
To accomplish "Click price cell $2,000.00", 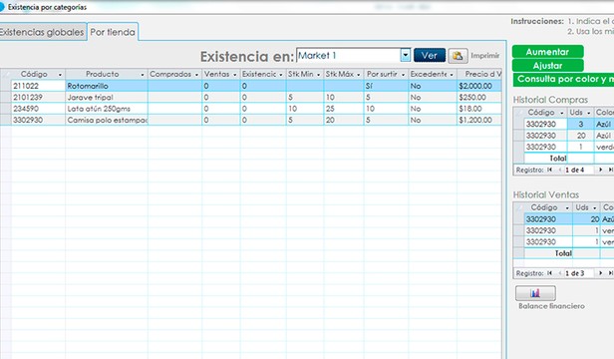I will pos(478,86).
